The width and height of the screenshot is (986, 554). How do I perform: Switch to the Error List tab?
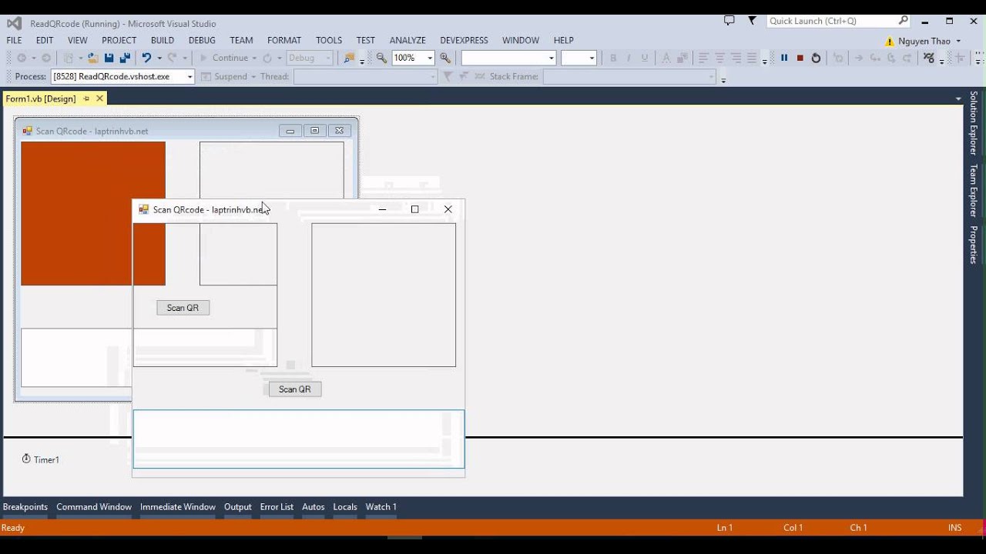(277, 506)
